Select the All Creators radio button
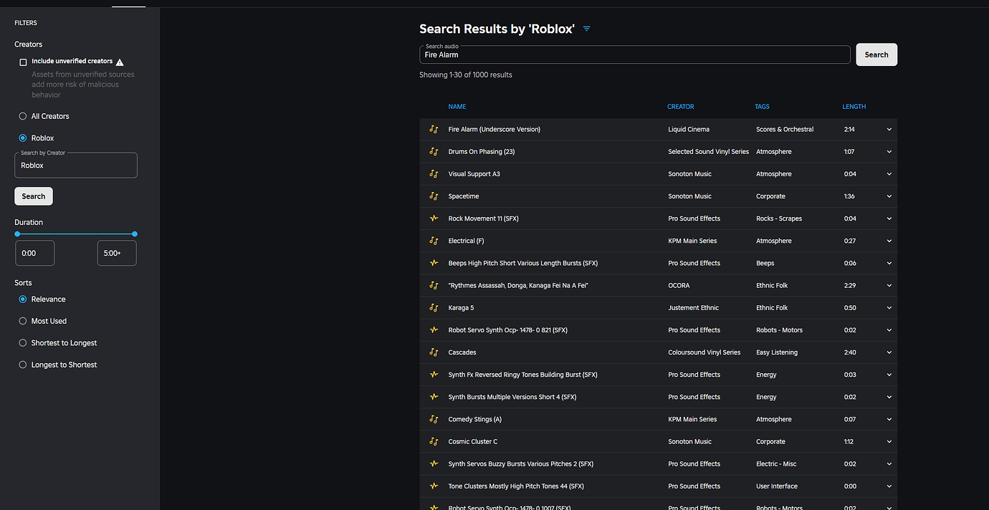The width and height of the screenshot is (989, 510). pyautogui.click(x=22, y=115)
